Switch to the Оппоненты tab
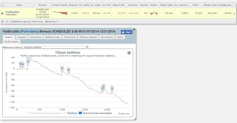 click(x=36, y=37)
